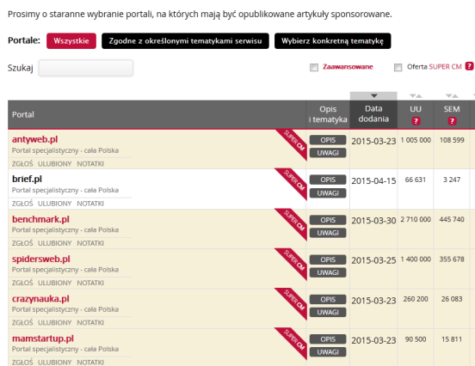Enable the Zaawansowane checkbox
The image size is (475, 366).
[314, 67]
